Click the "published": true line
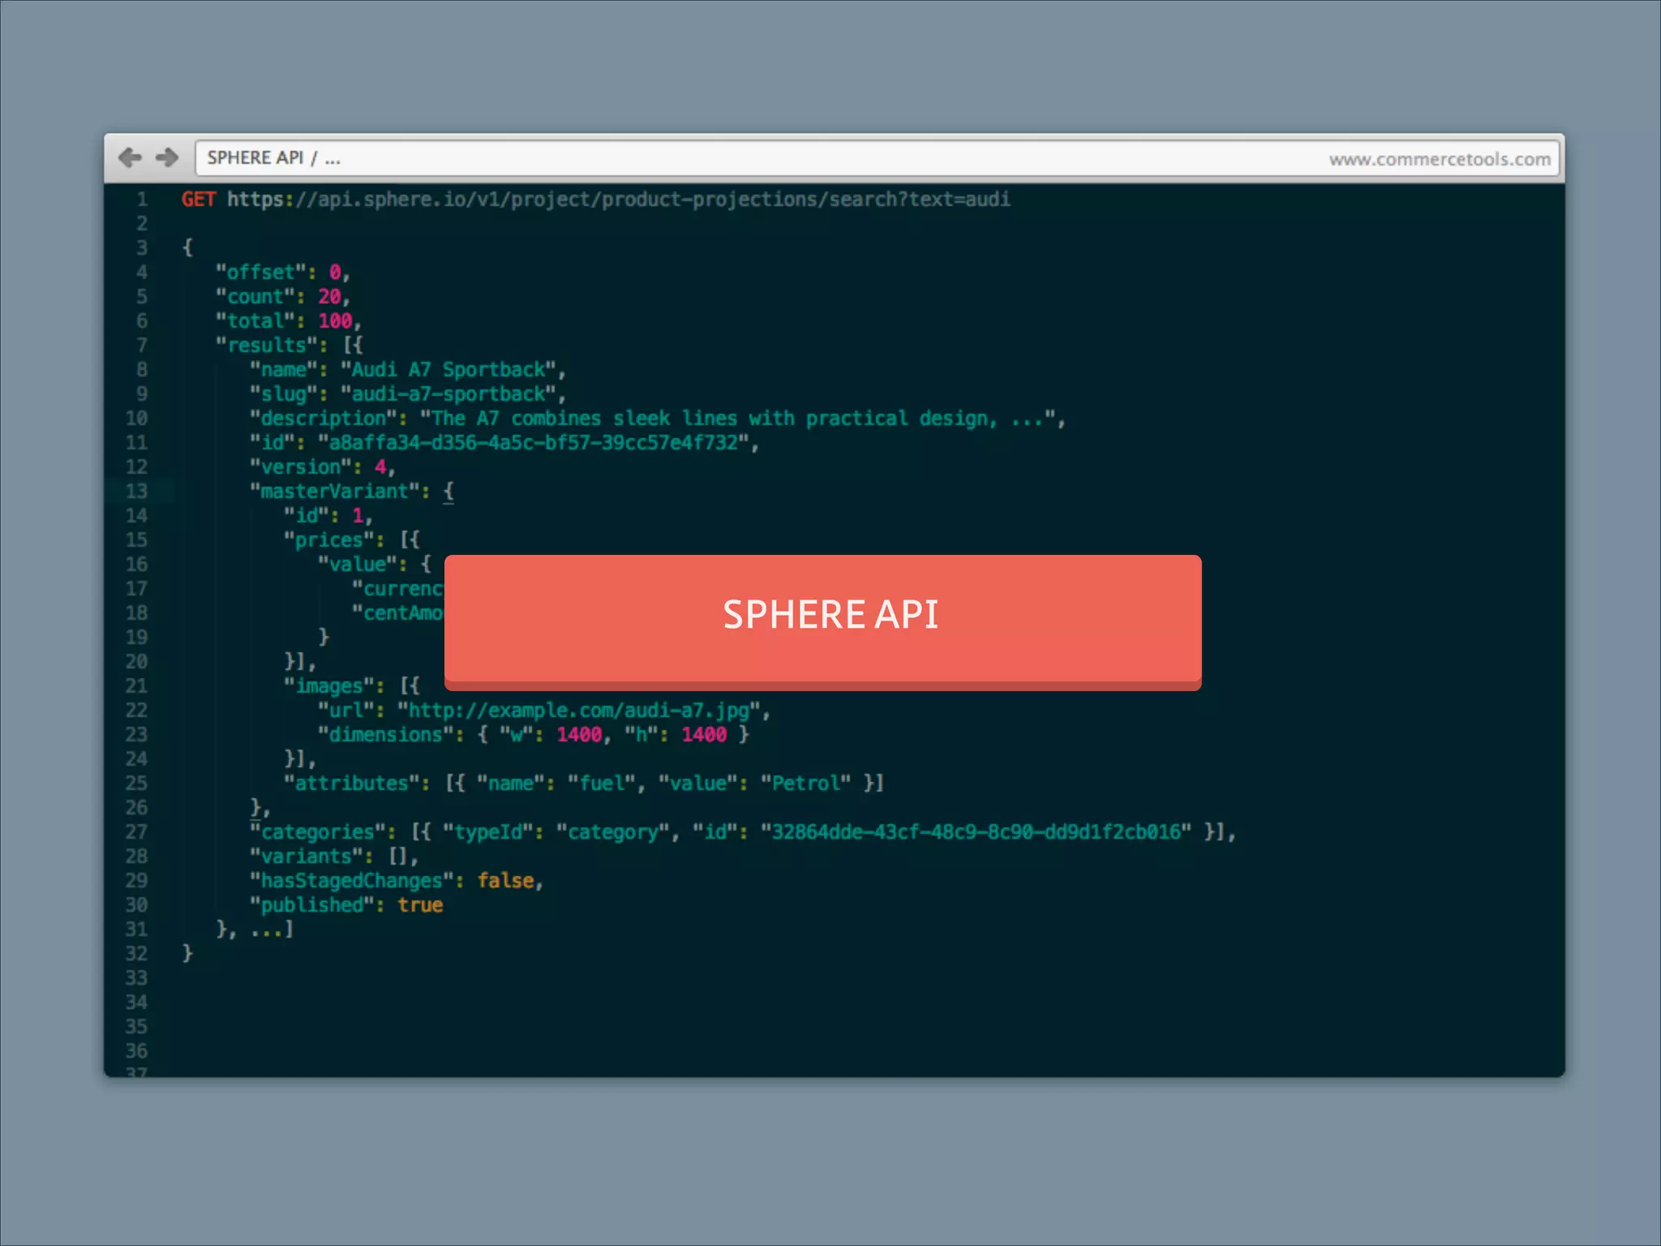Screen dimensions: 1661x1246 346,904
